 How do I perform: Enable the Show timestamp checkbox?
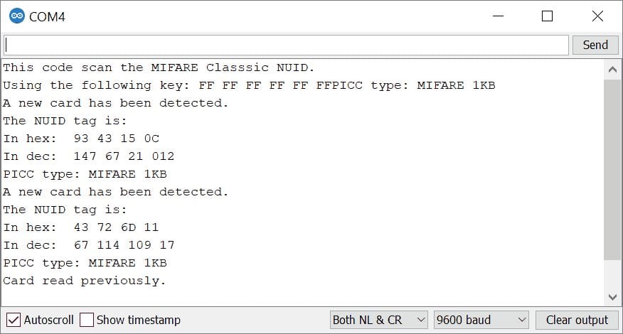87,320
